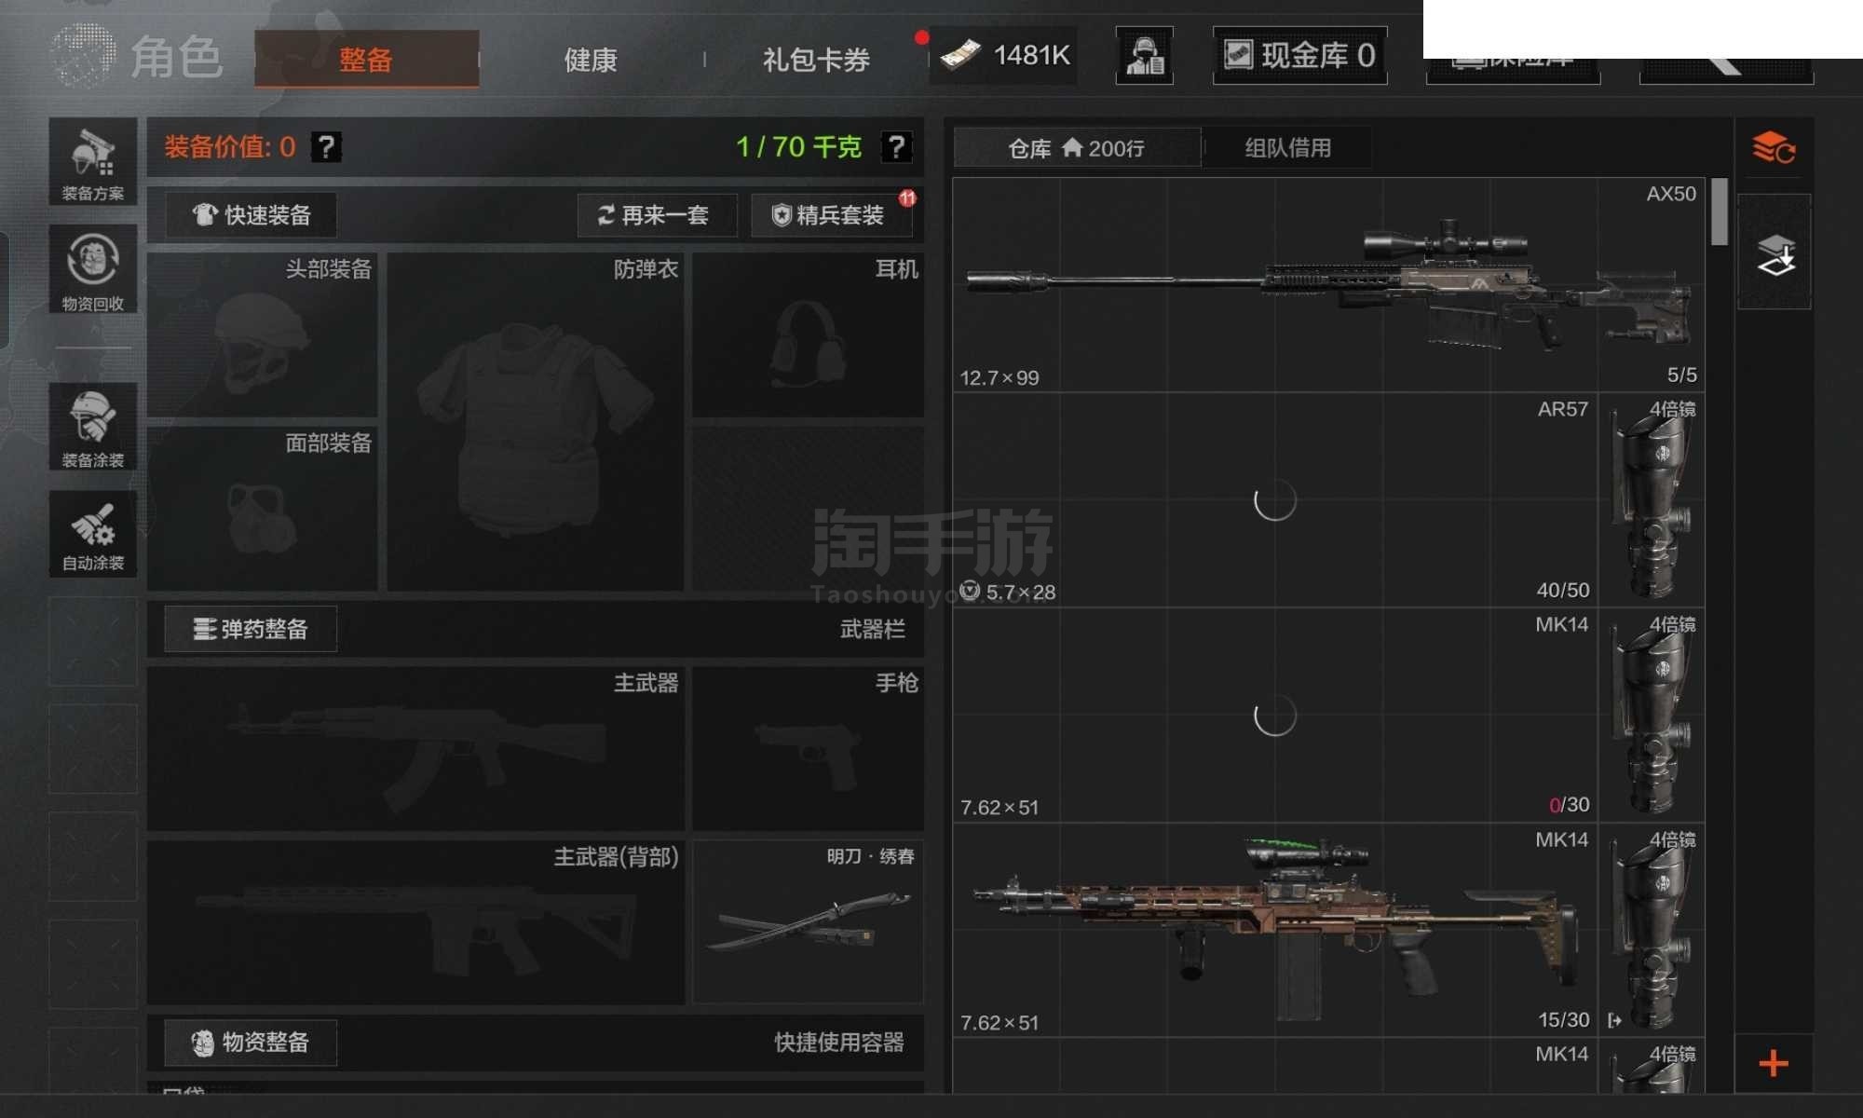Switch to the 仓库 200行 tab
This screenshot has width=1863, height=1118.
coord(1077,148)
